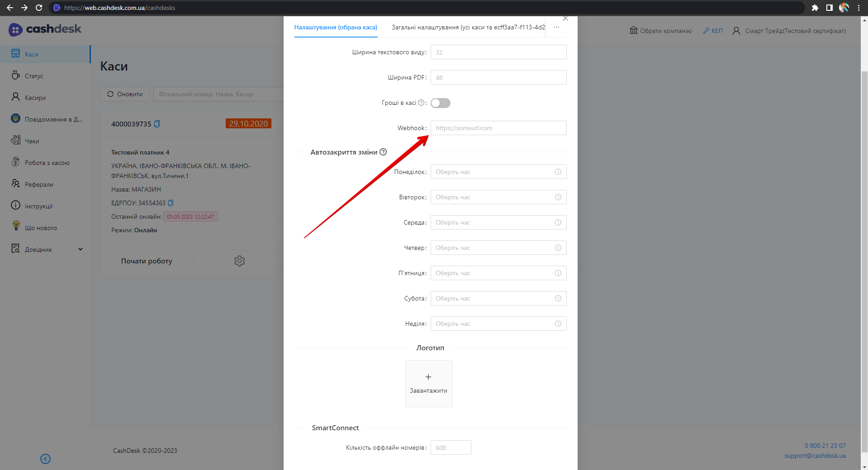Select the Касири sidebar icon
Viewport: 868px width, 470px height.
(x=34, y=97)
